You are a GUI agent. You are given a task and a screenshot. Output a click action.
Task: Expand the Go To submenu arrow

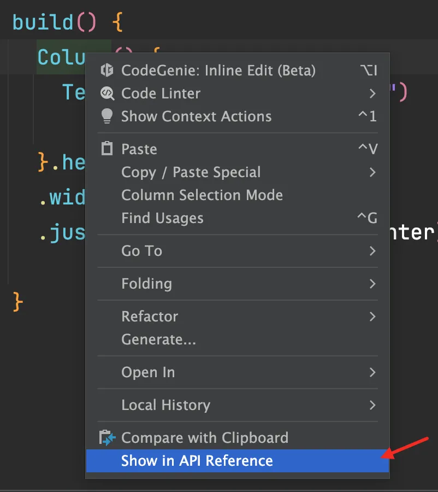(x=372, y=251)
